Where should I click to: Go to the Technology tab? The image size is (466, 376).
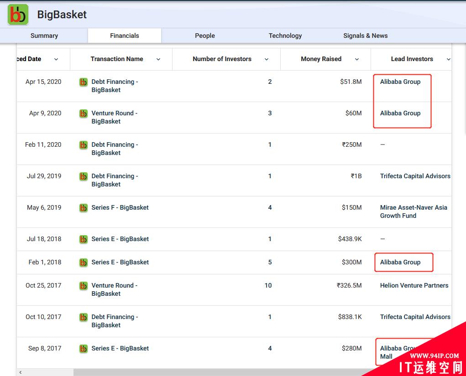[285, 36]
